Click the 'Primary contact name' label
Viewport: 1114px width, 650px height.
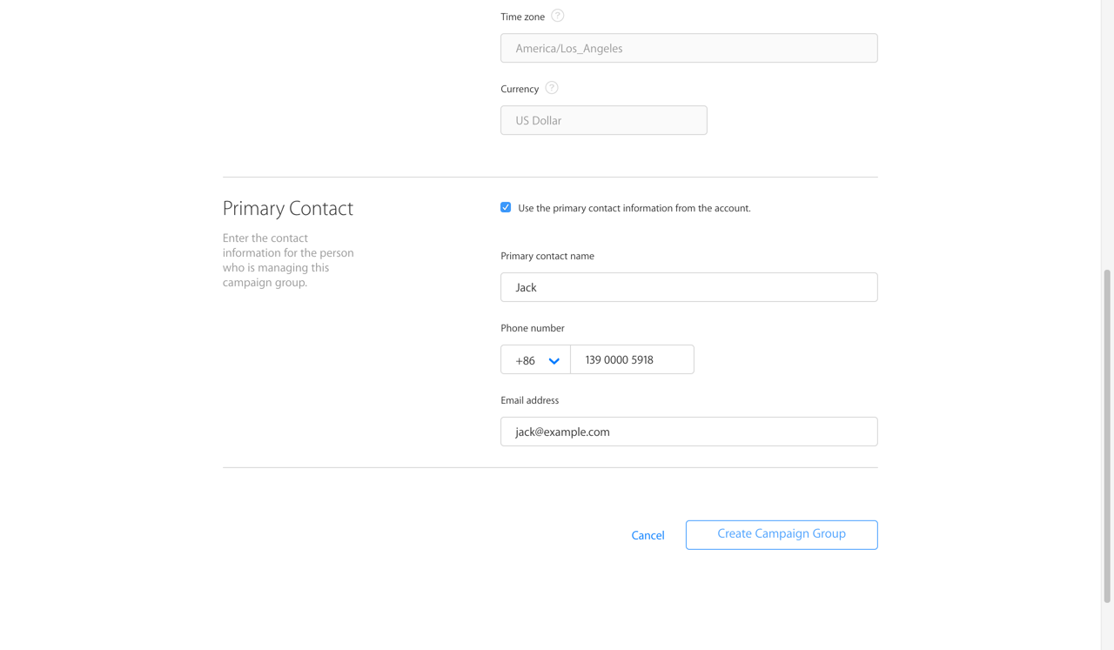[547, 256]
